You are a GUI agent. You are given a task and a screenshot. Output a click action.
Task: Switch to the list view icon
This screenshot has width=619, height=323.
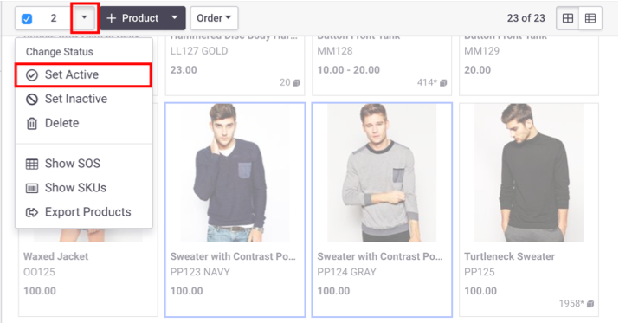pyautogui.click(x=590, y=18)
